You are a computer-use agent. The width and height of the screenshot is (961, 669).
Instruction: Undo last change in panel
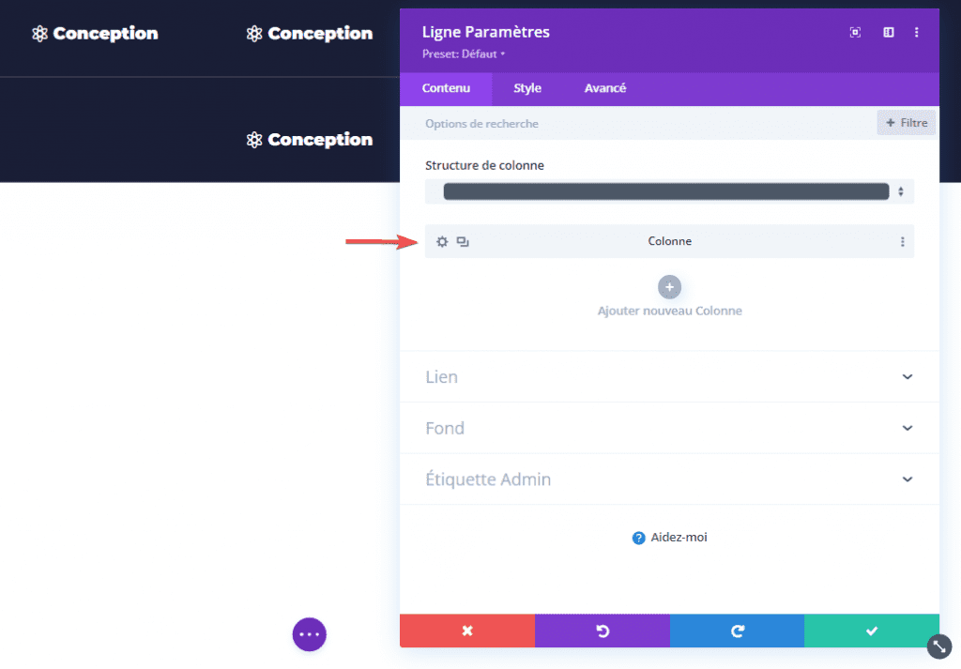pyautogui.click(x=602, y=631)
